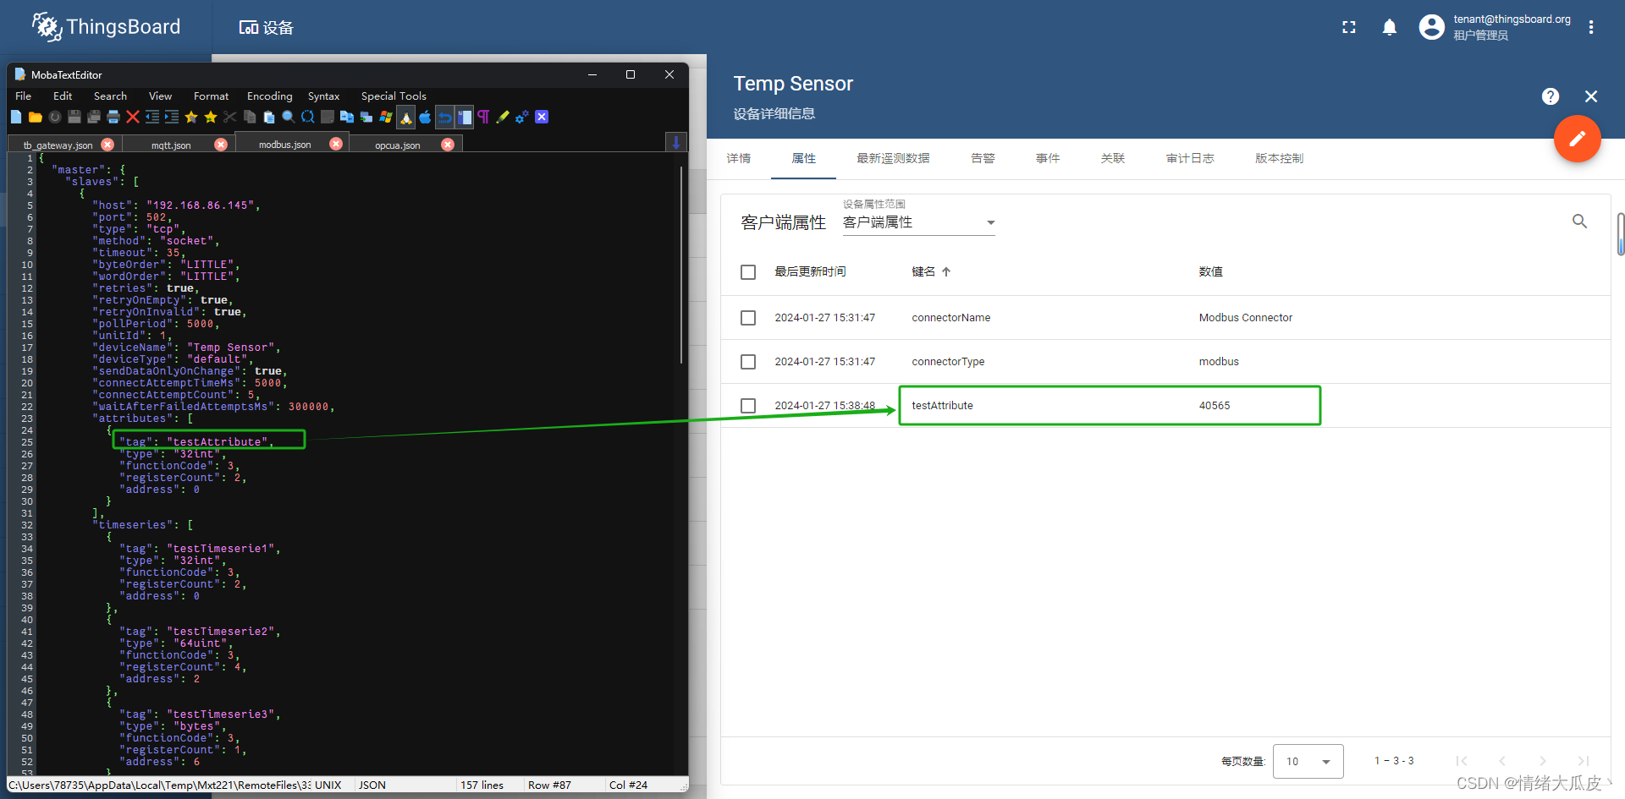Switch to the 详情 tab

738,158
